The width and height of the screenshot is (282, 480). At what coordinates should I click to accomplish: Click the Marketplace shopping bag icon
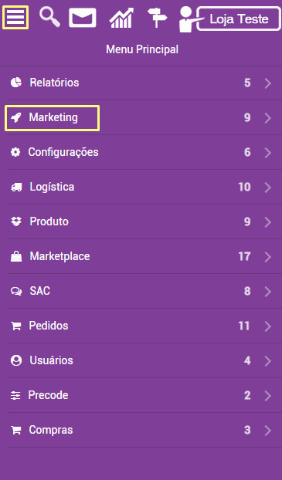coord(16,256)
